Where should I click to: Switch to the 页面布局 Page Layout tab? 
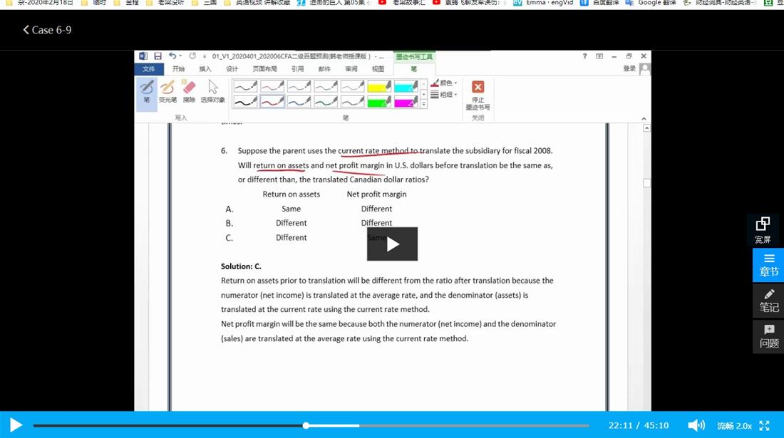point(264,69)
